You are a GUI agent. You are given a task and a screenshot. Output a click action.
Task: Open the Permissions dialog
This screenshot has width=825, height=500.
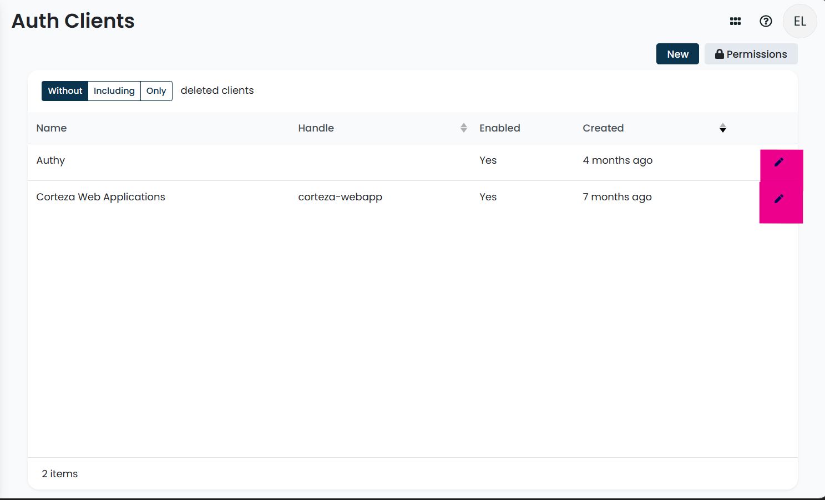tap(751, 54)
